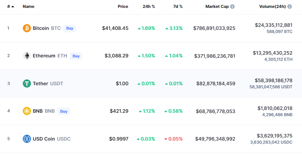Open the USD Coin USDC link
Image resolution: width=302 pixels, height=156 pixels.
[x=52, y=139]
